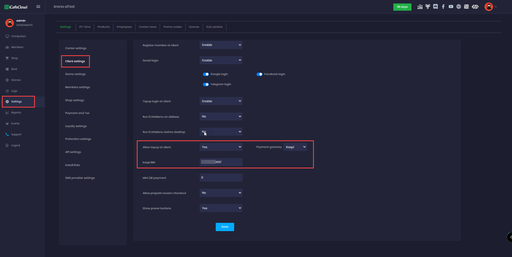Open the YouTube icon link

pos(451,7)
